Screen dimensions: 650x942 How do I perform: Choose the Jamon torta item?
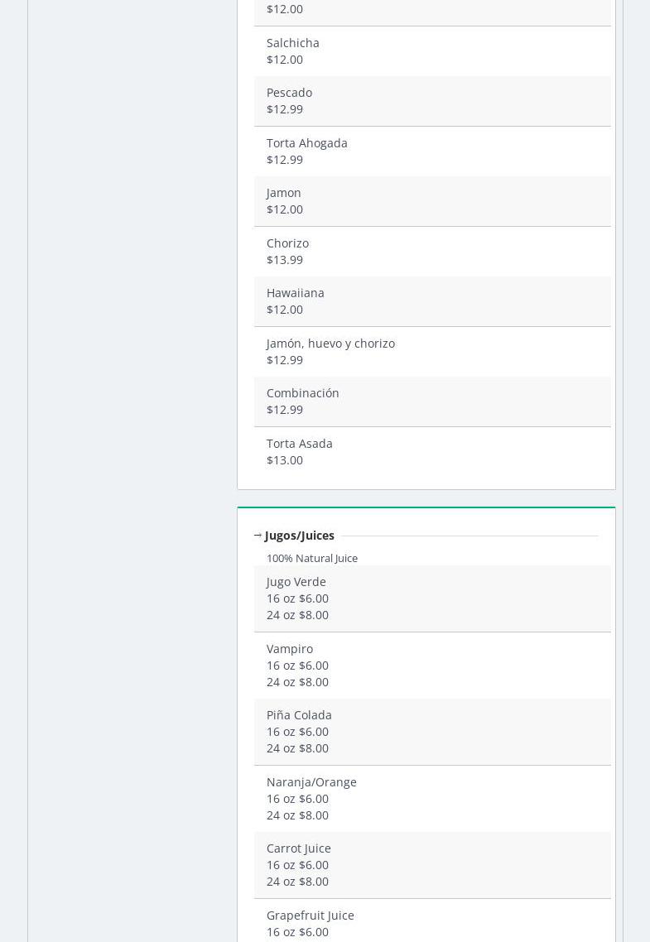(x=283, y=193)
